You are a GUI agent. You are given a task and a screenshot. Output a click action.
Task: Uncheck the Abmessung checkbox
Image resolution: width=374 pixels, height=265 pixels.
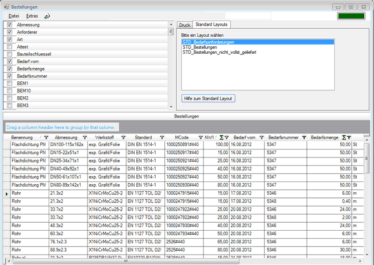(9, 26)
